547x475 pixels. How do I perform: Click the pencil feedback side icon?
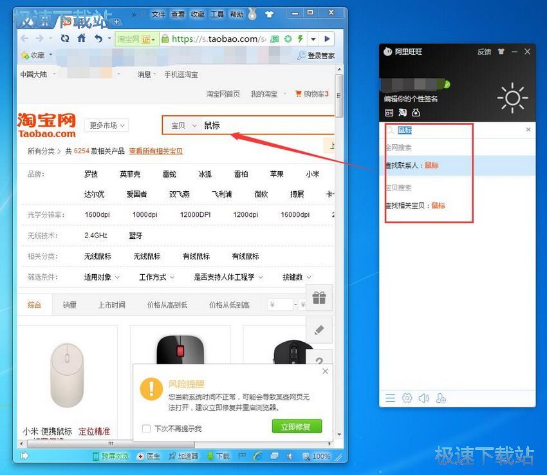[319, 330]
